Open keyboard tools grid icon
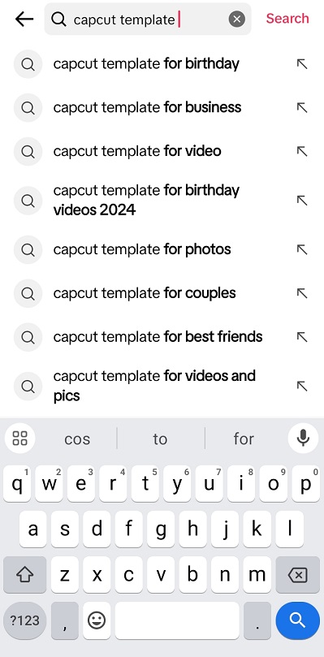324x657 pixels. (x=19, y=439)
